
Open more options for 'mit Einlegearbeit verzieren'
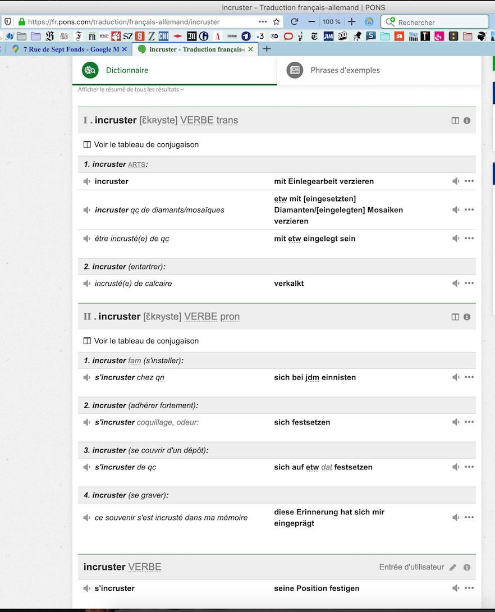pos(469,181)
